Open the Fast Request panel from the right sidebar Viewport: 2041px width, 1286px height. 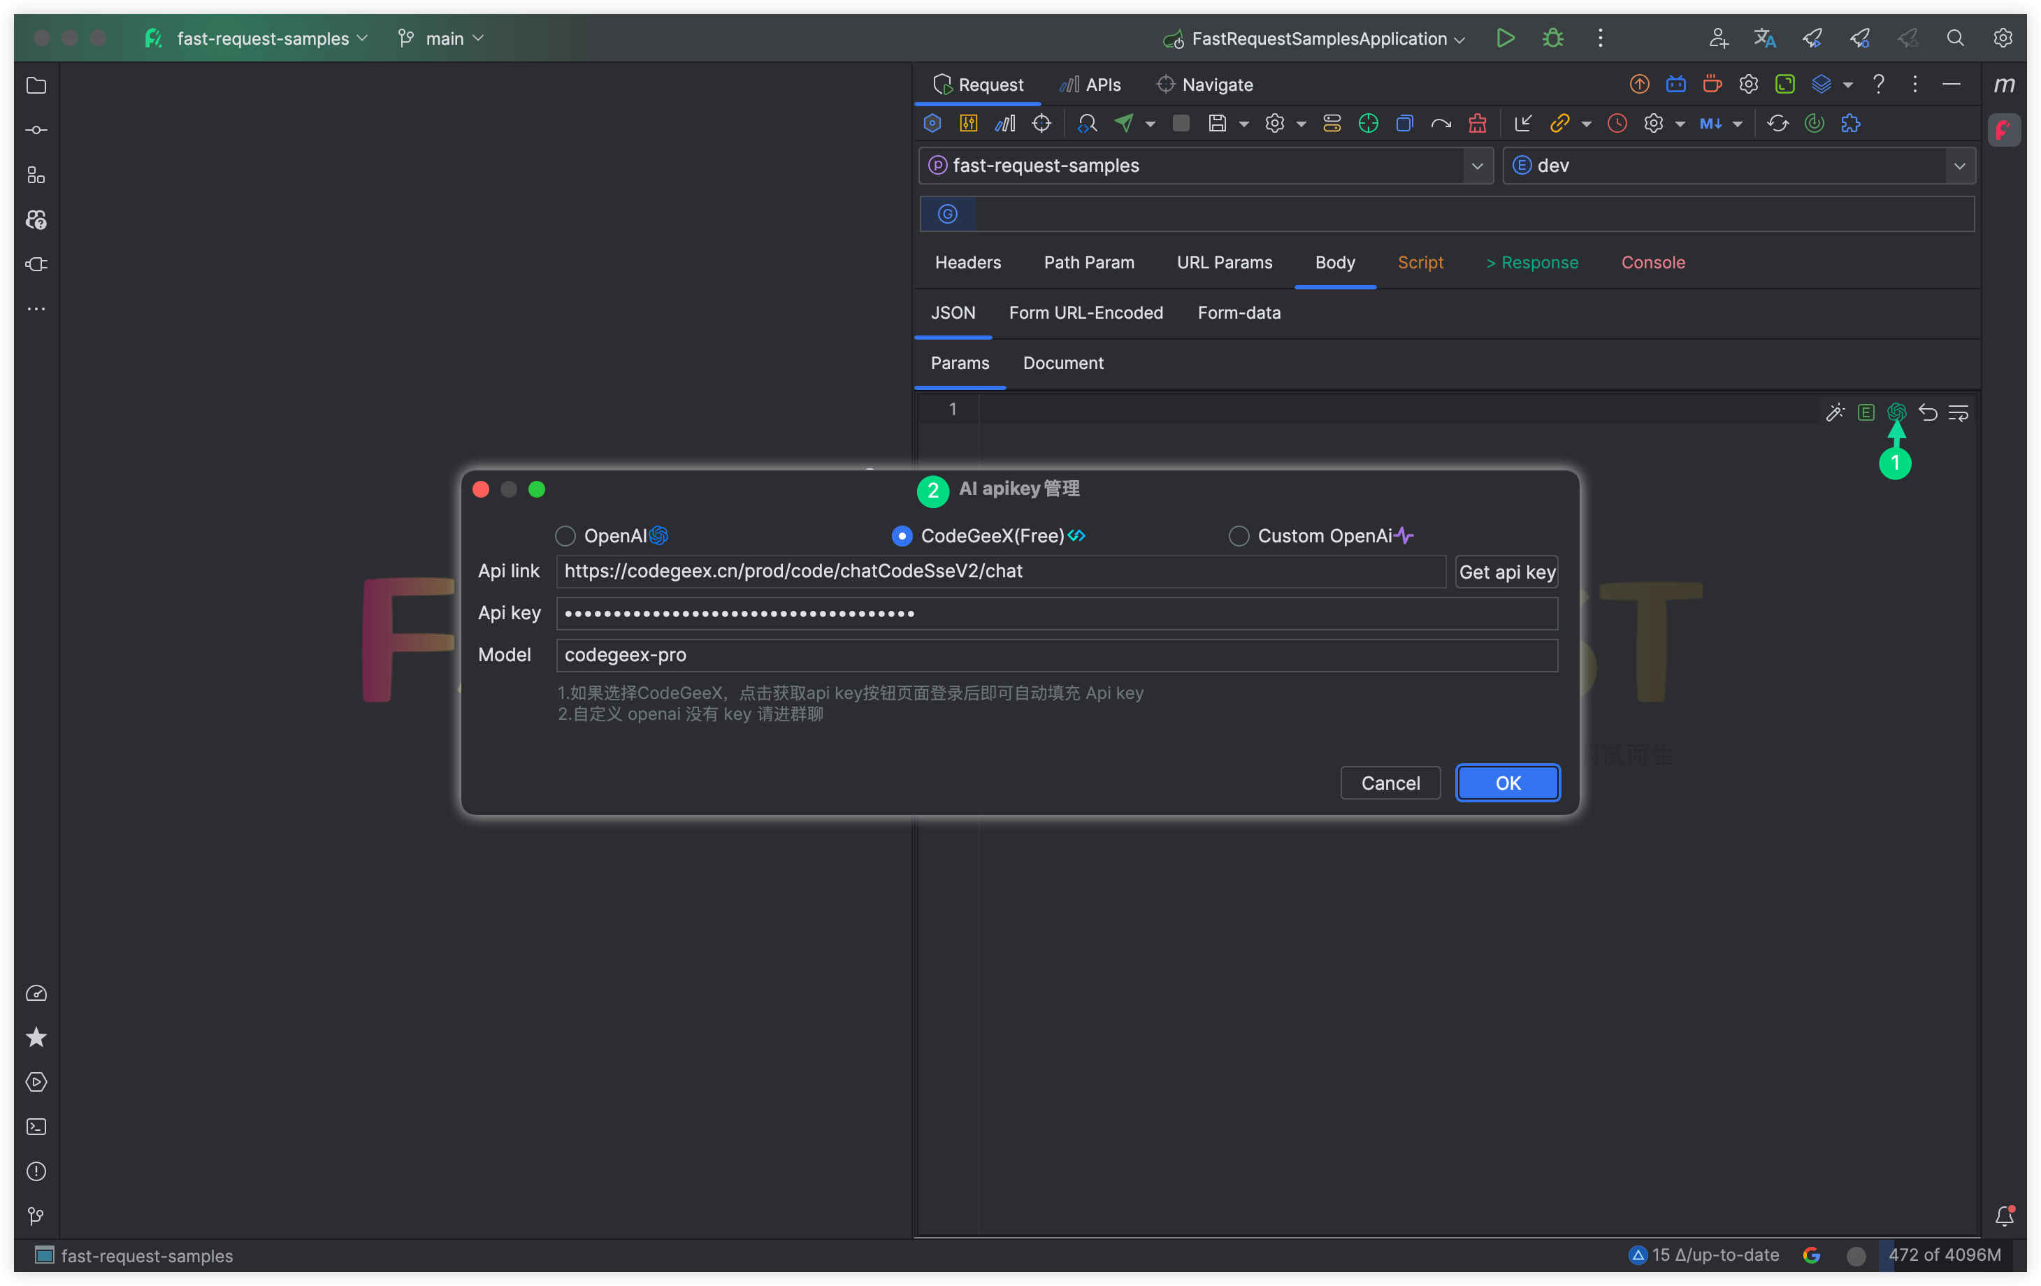pyautogui.click(x=2004, y=130)
